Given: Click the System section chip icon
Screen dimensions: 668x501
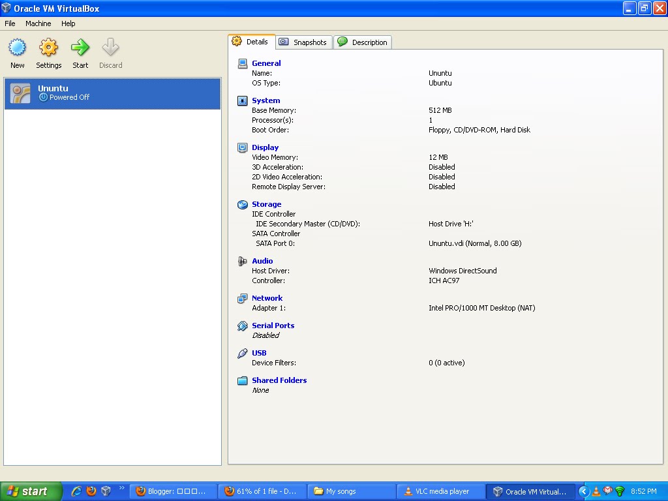Looking at the screenshot, I should point(243,100).
